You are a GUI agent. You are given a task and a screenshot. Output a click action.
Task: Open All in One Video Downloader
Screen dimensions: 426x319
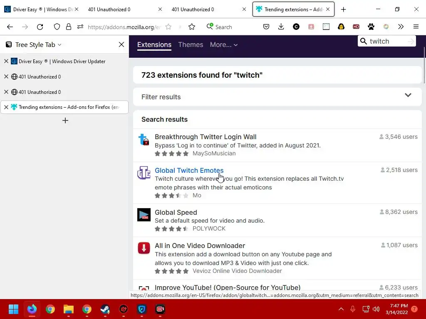click(200, 245)
